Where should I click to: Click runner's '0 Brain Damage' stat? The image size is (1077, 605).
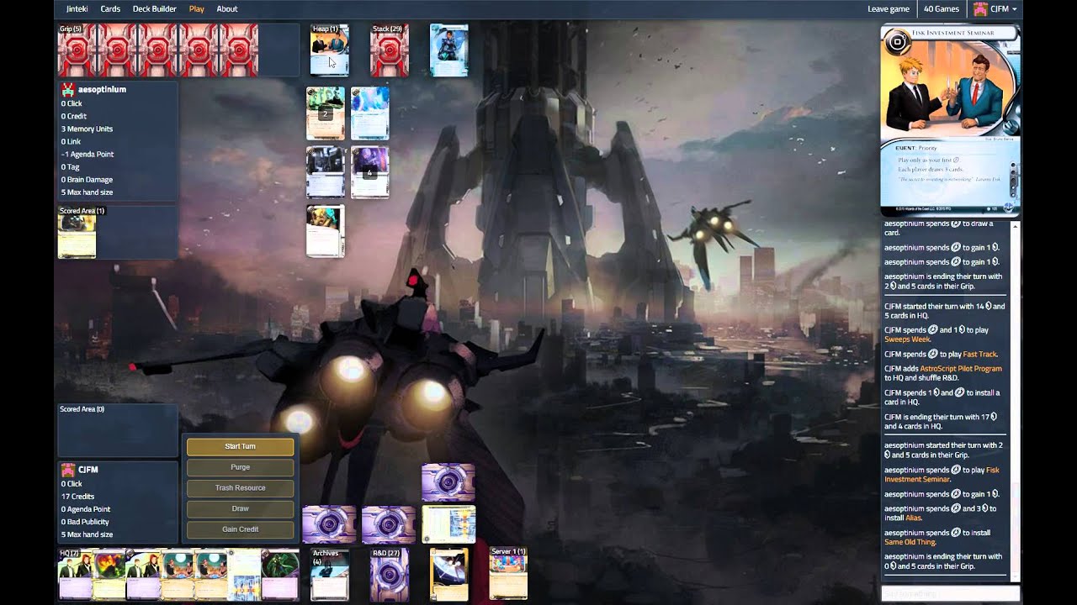click(x=87, y=179)
